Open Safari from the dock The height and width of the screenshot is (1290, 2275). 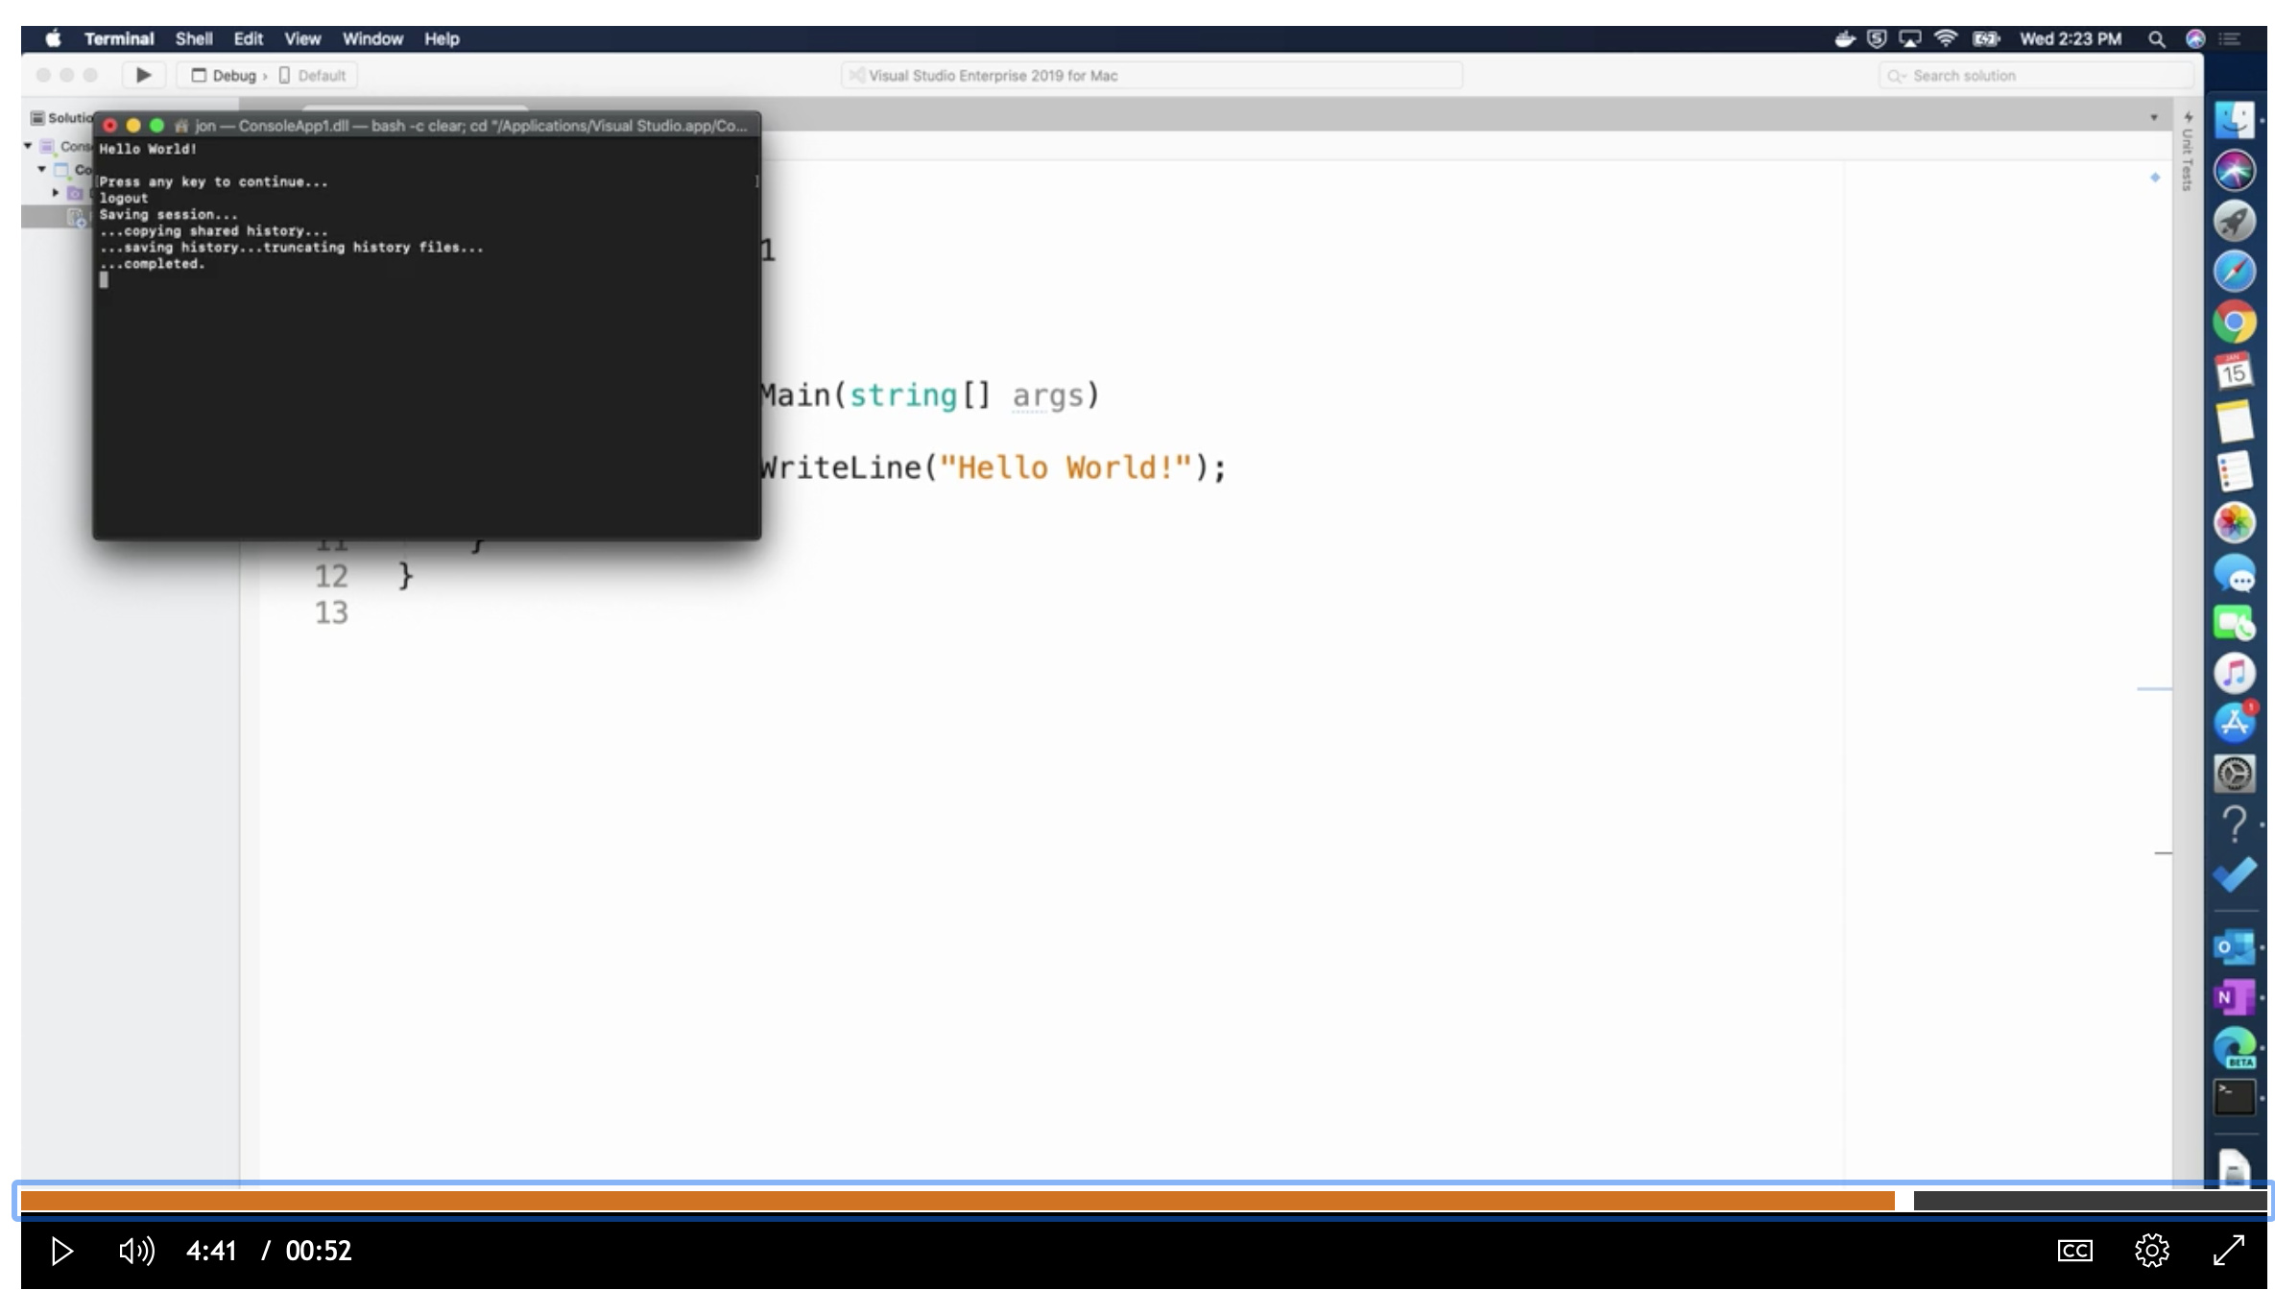(x=2234, y=272)
